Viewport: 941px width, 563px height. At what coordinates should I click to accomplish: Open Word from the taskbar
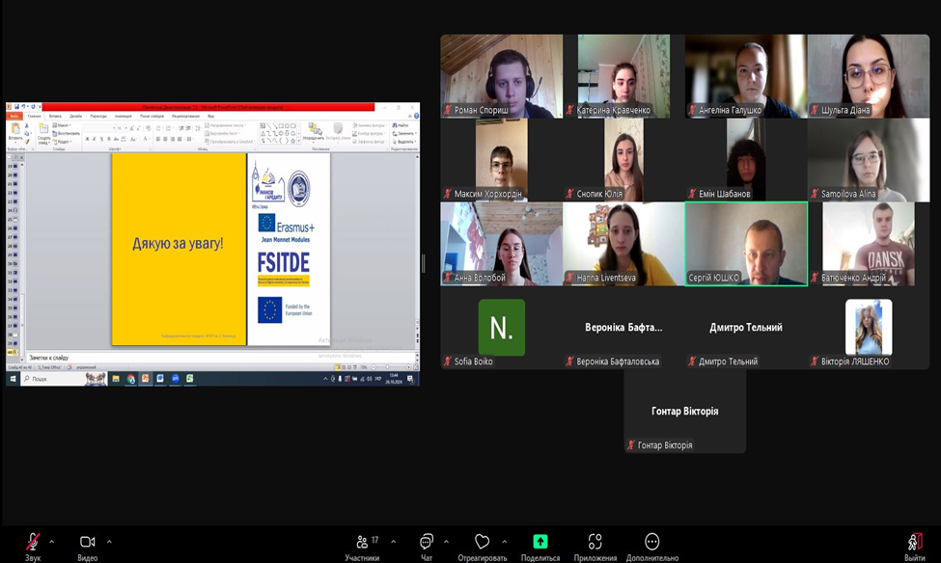pos(160,379)
